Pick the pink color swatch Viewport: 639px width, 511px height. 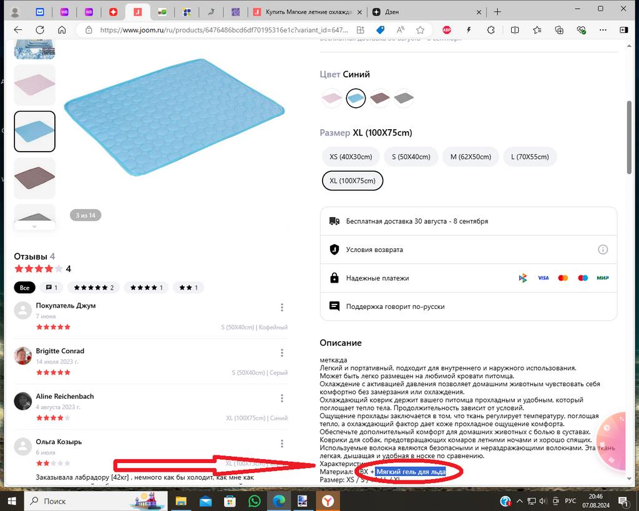331,98
